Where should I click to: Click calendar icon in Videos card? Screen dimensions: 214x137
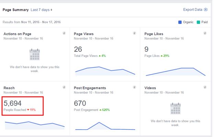click(x=176, y=109)
